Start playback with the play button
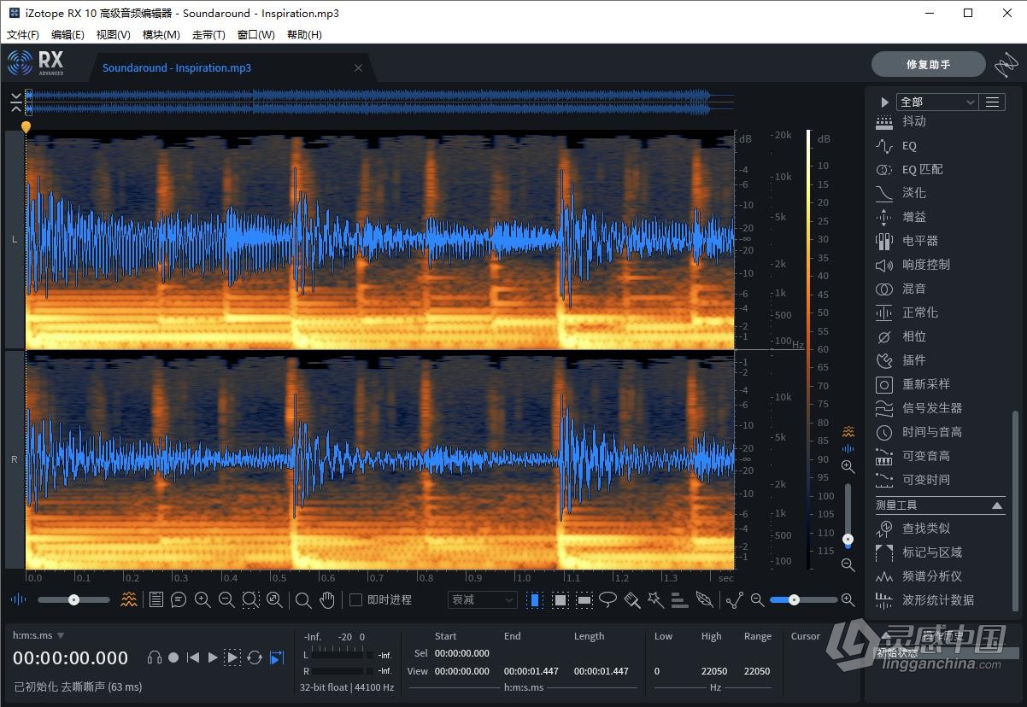Viewport: 1027px width, 707px height. click(x=214, y=657)
